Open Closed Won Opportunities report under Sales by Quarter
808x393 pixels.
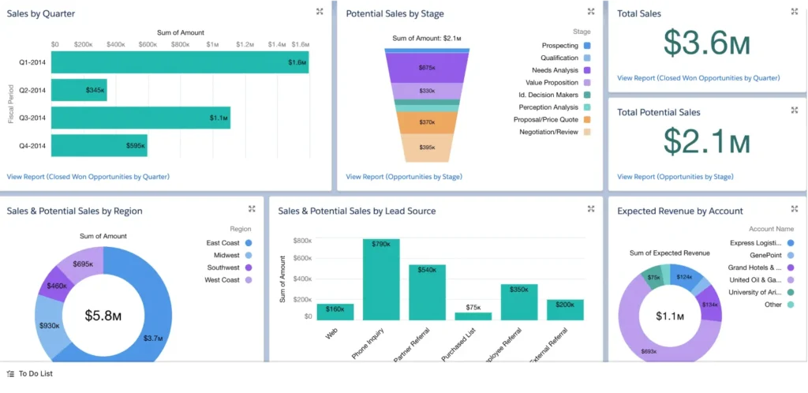pyautogui.click(x=88, y=177)
